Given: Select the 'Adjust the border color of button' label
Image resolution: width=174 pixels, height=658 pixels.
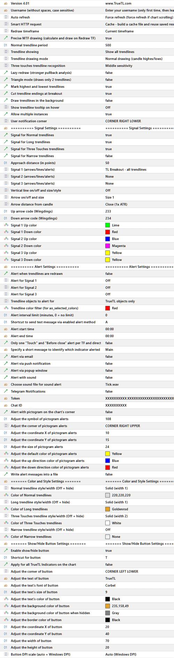Looking at the screenshot, I should pos(36,620).
